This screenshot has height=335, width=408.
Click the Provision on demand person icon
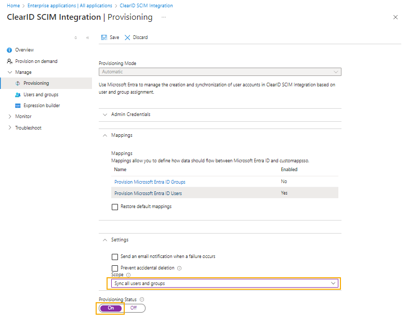click(x=10, y=61)
